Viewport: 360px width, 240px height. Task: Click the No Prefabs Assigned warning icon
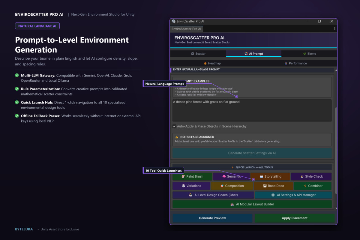pyautogui.click(x=177, y=137)
